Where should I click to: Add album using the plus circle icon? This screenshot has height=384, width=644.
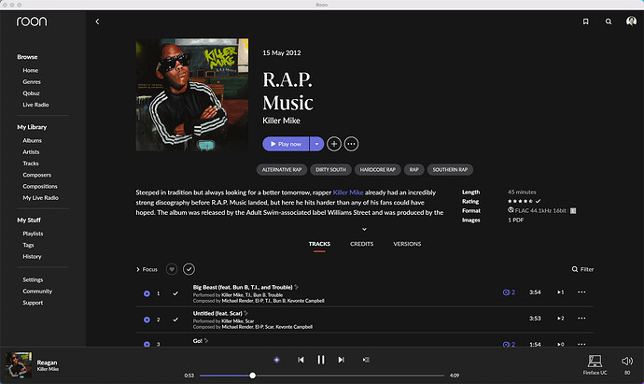[x=334, y=144]
